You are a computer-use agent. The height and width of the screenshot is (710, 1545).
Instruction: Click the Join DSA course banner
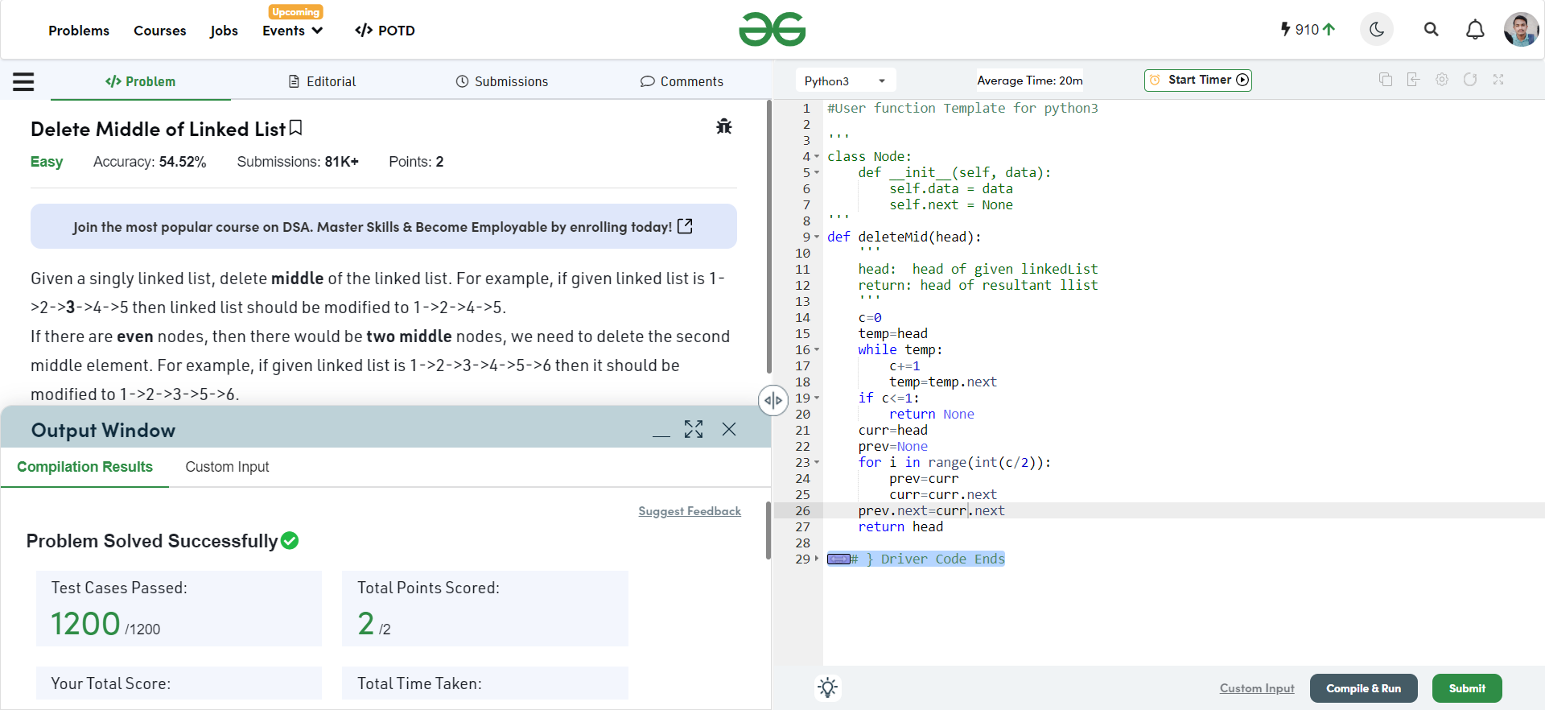coord(384,226)
